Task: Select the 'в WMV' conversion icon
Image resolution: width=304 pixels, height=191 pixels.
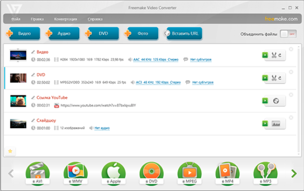Action: [75, 173]
